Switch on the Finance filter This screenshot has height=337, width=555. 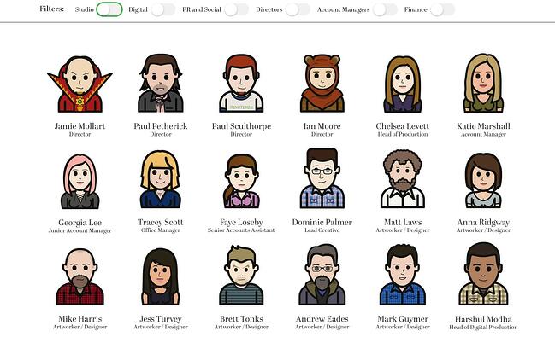coord(442,9)
